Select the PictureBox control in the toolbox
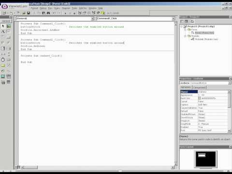The image size is (232, 174). [9, 26]
